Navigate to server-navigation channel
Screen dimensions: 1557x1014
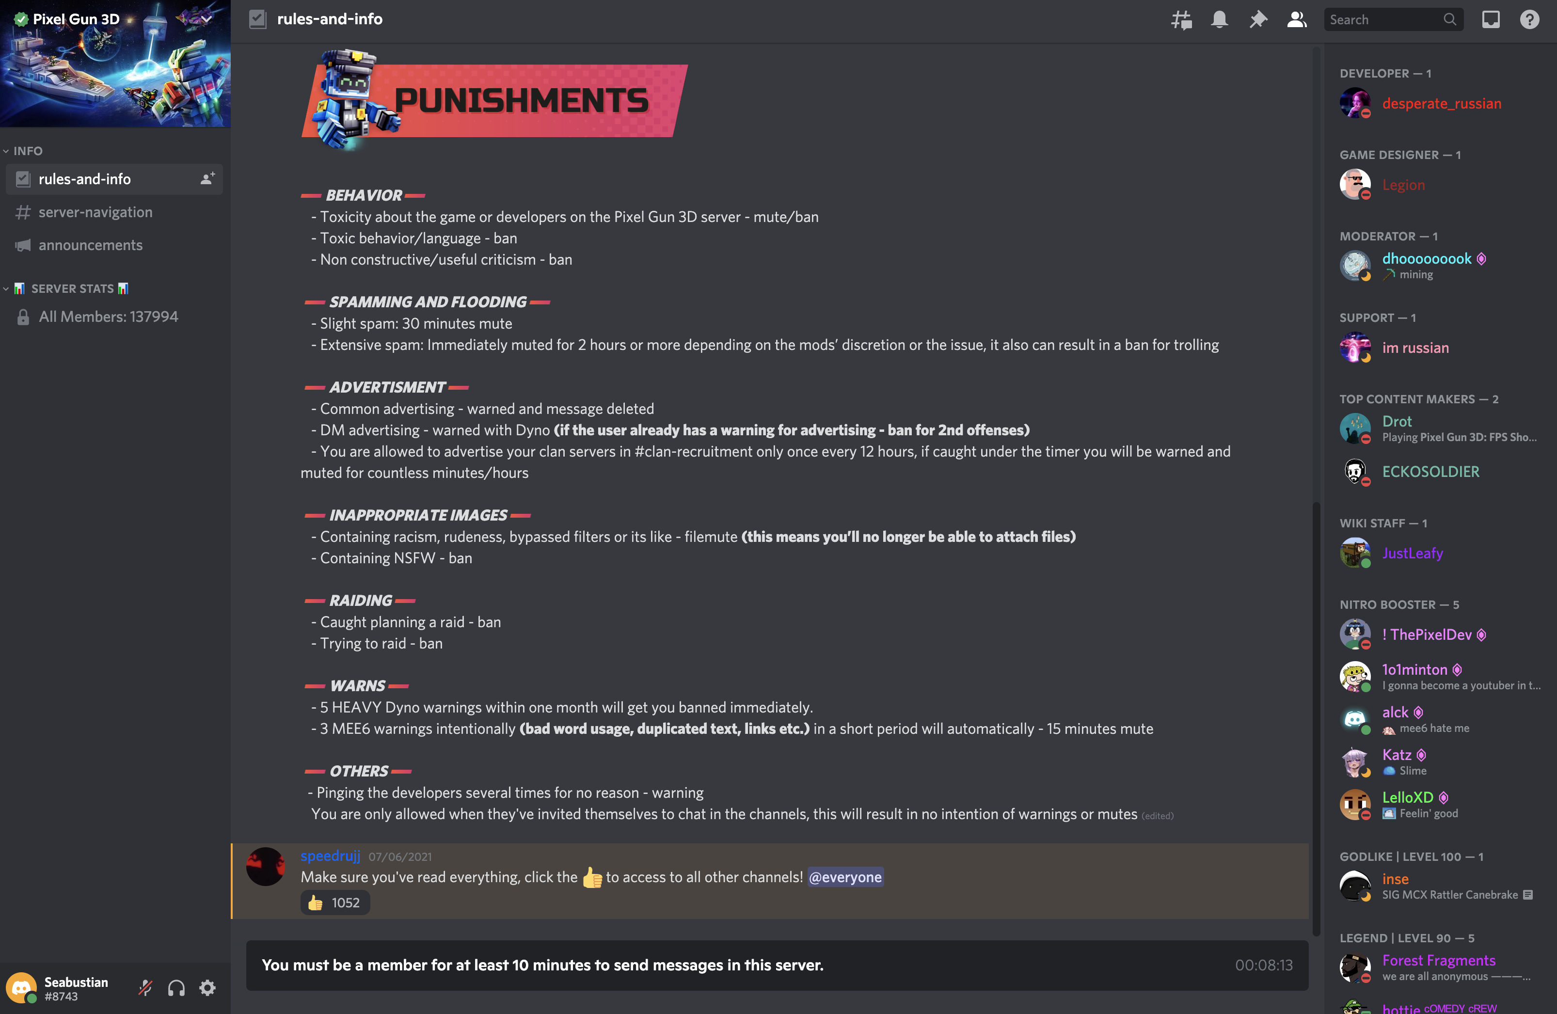95,212
